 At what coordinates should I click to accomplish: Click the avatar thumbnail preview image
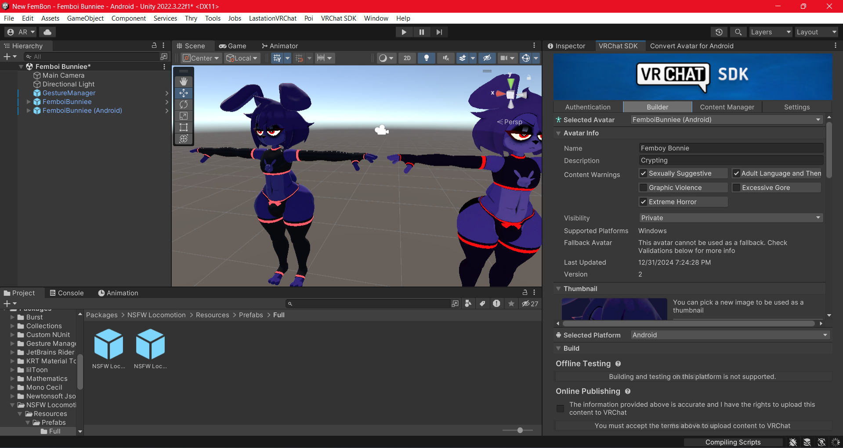614,309
